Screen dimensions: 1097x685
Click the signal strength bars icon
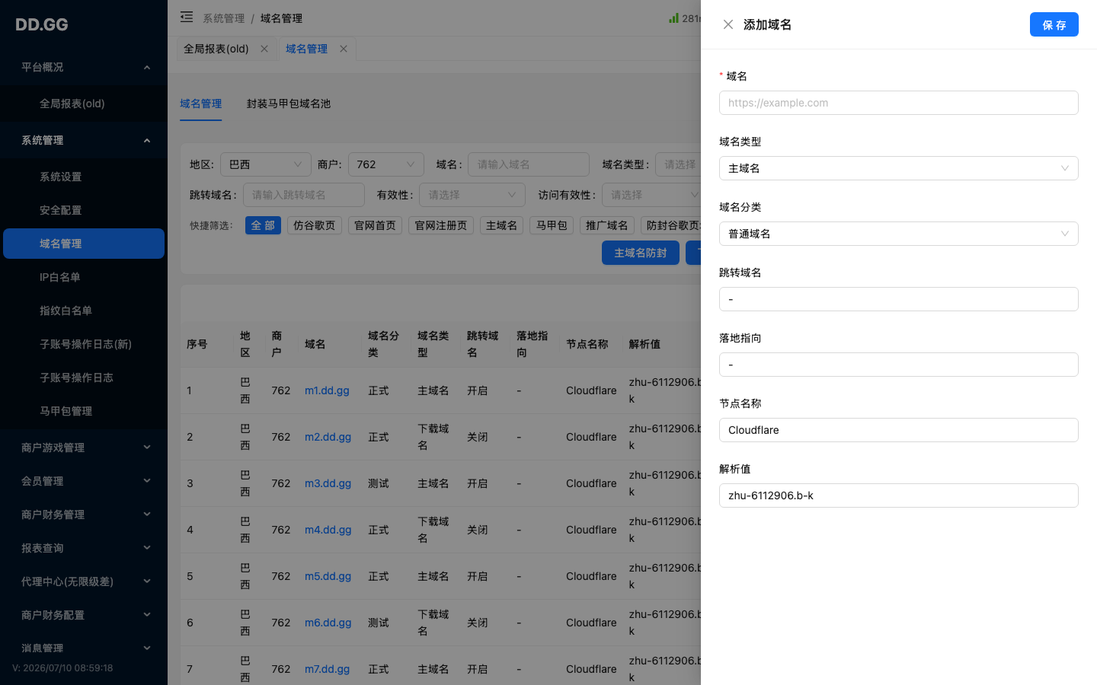tap(673, 18)
